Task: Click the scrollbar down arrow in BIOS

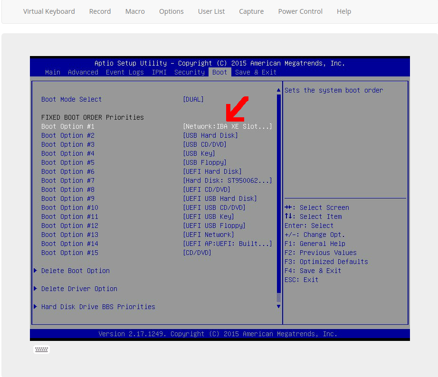Action: point(278,307)
